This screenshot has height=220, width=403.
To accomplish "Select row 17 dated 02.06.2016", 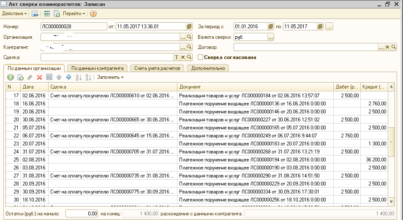I will click(196, 96).
